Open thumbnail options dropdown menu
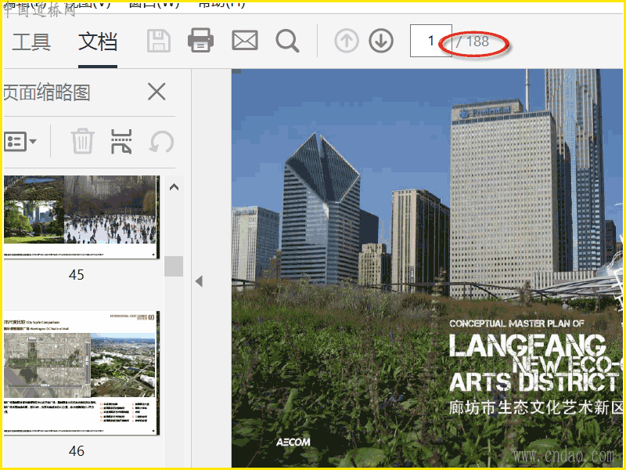Image resolution: width=626 pixels, height=470 pixels. pyautogui.click(x=20, y=142)
